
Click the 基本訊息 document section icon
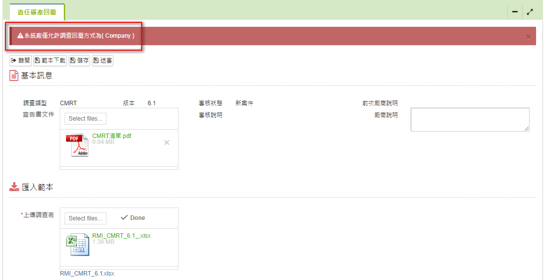14,76
